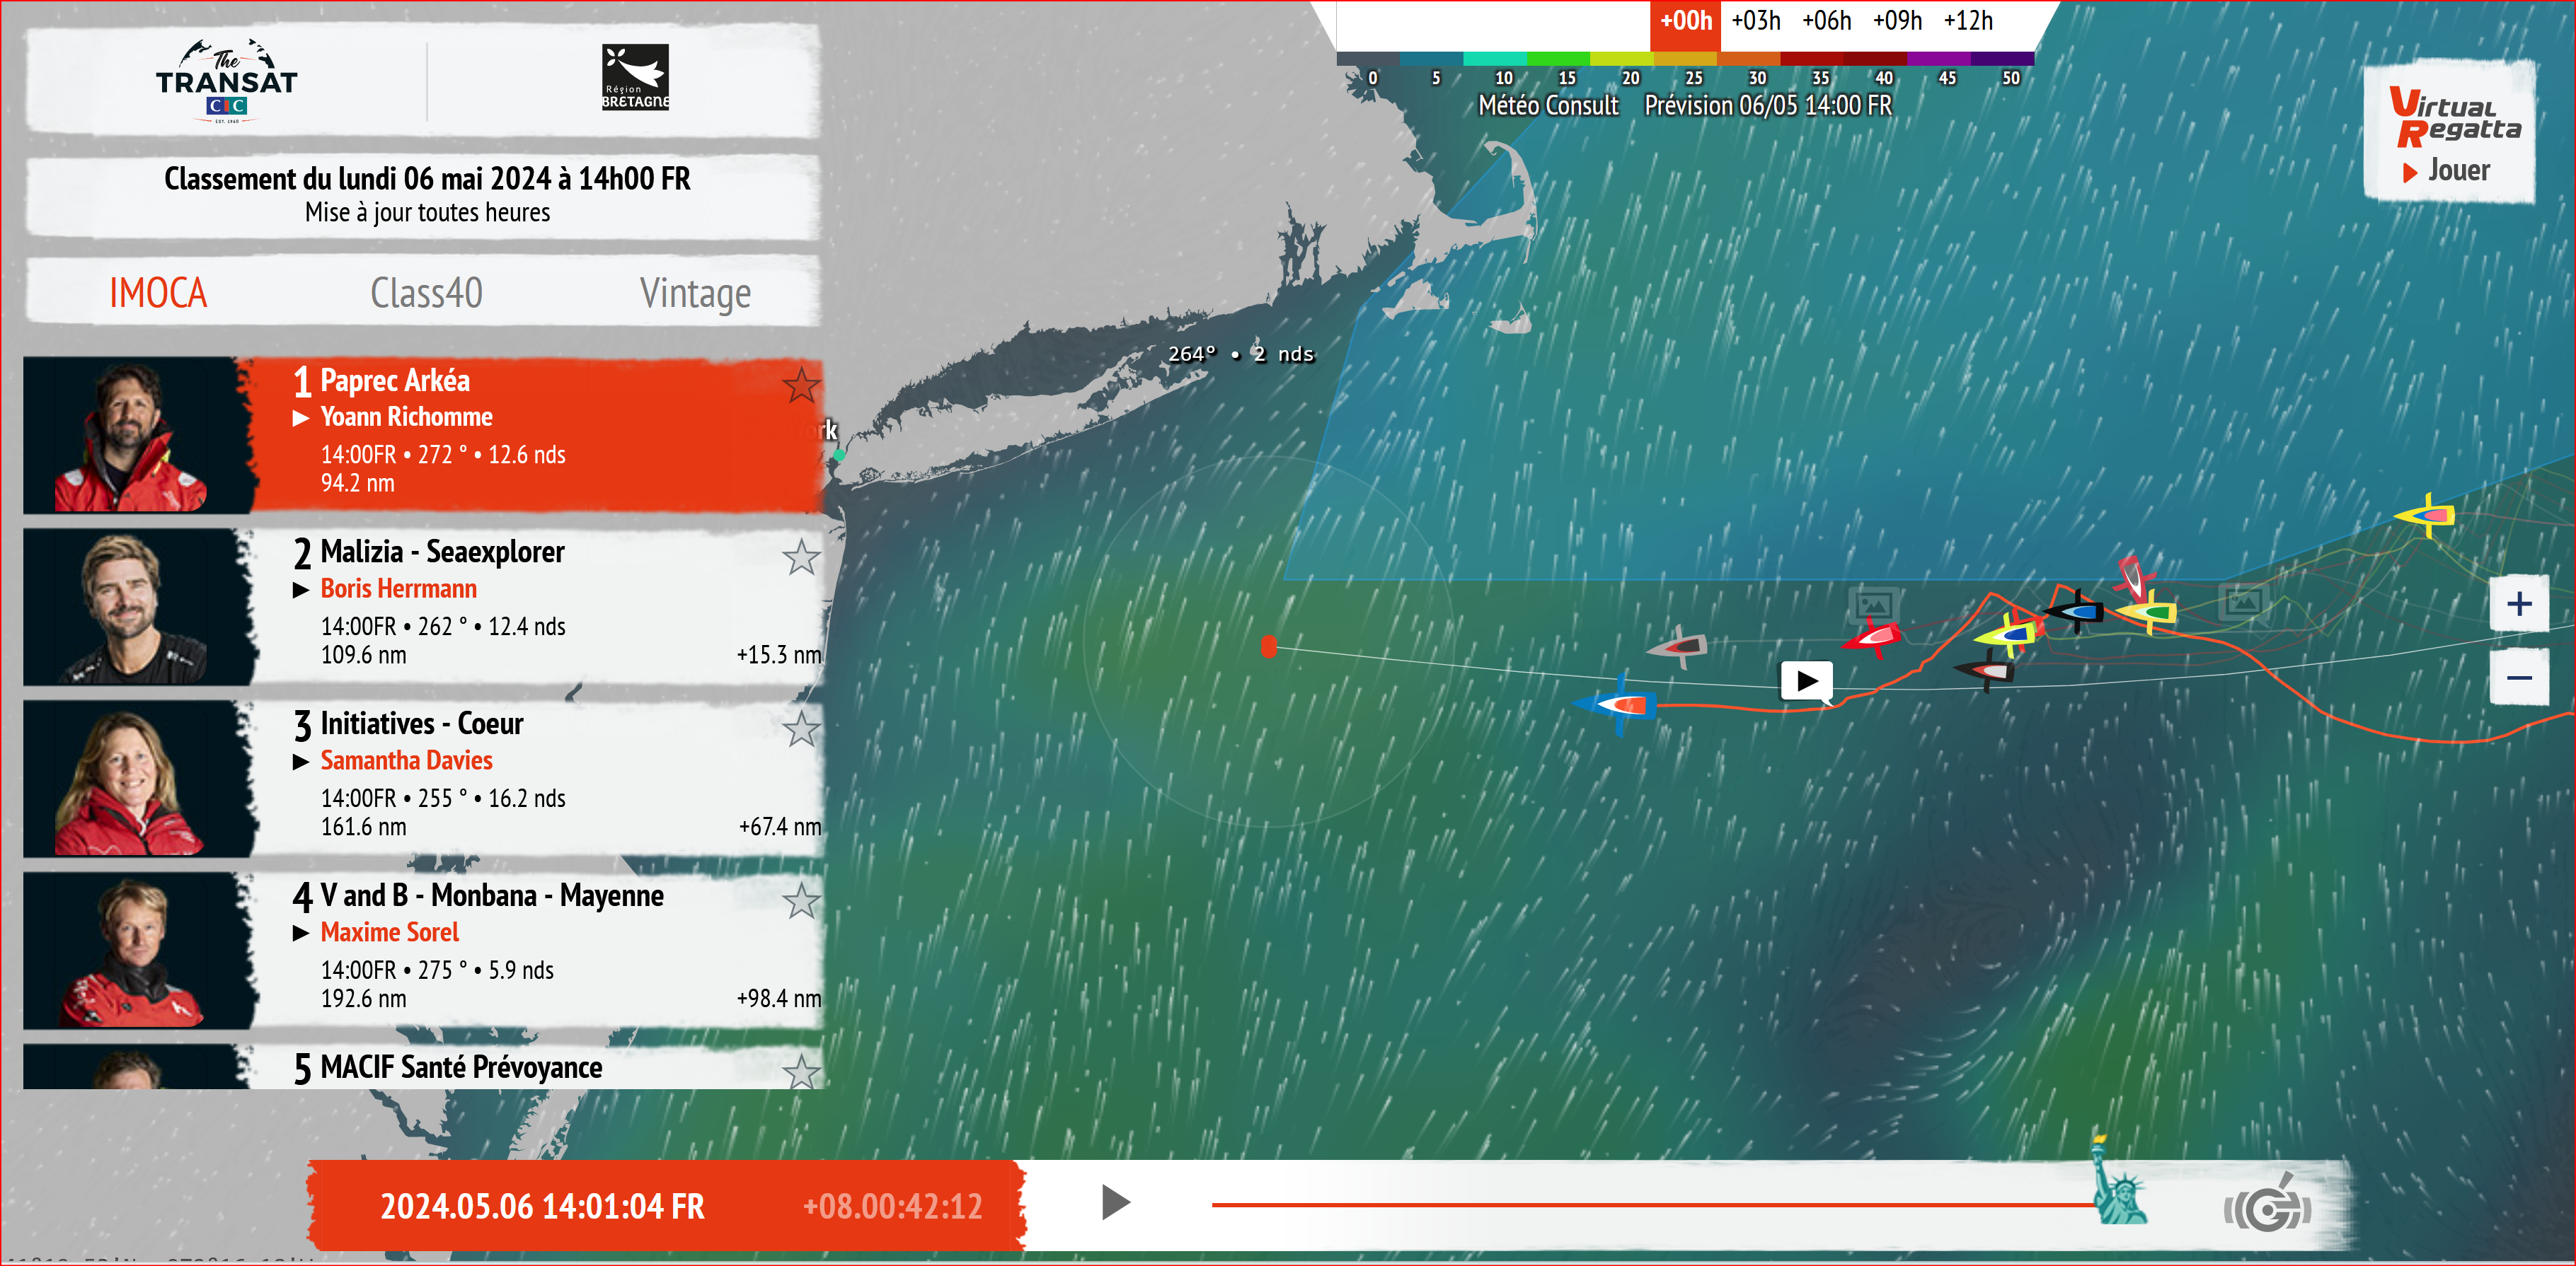
Task: Select the yellow and pink boat far east
Action: [x=2425, y=515]
